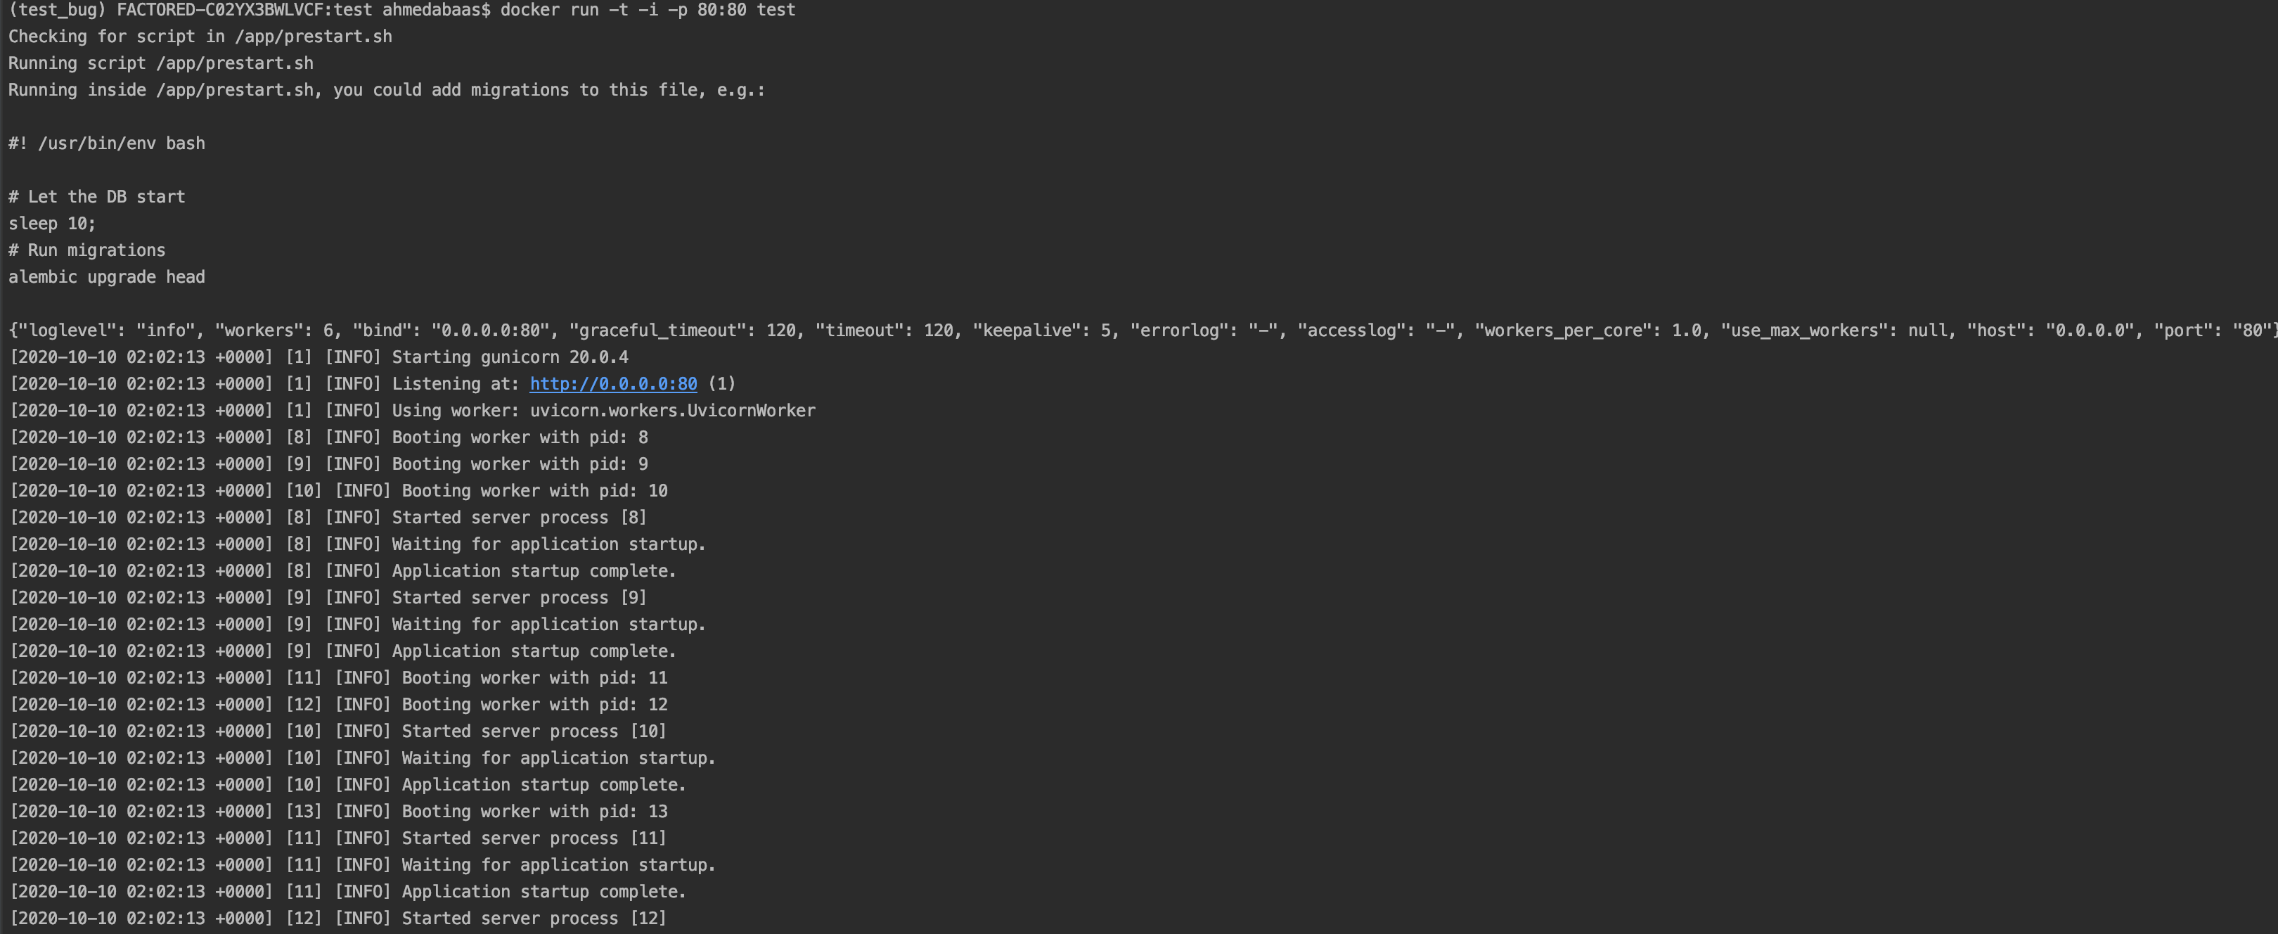Click the '# Run migrations' comment line
This screenshot has width=2278, height=934.
point(86,250)
